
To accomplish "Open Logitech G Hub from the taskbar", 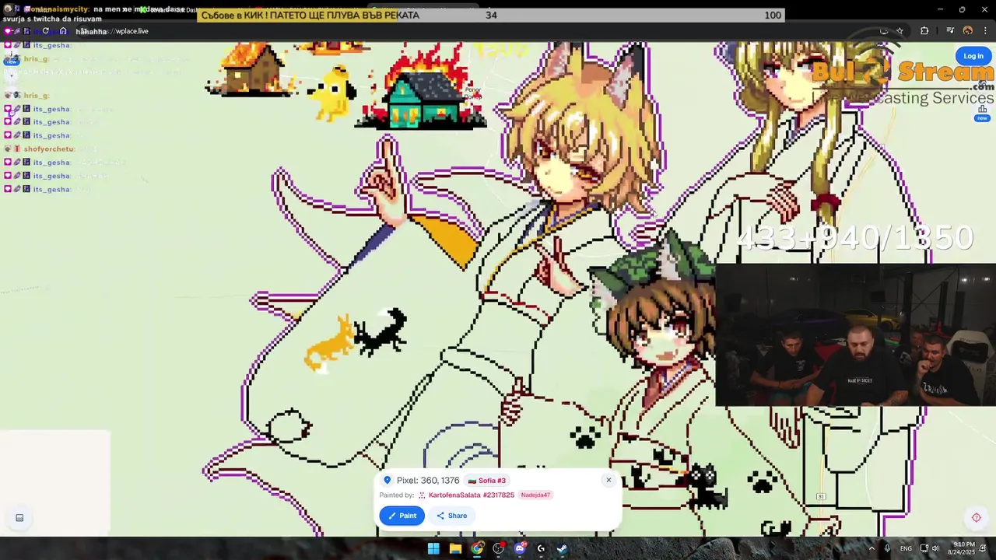I will [541, 548].
